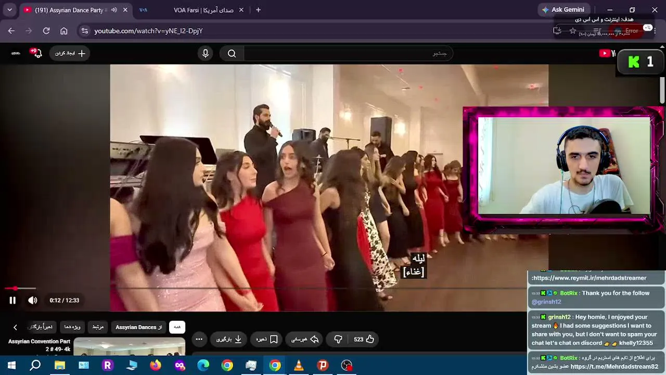The height and width of the screenshot is (375, 666).
Task: Close the Assyrian Dance Party tab
Action: [x=125, y=10]
